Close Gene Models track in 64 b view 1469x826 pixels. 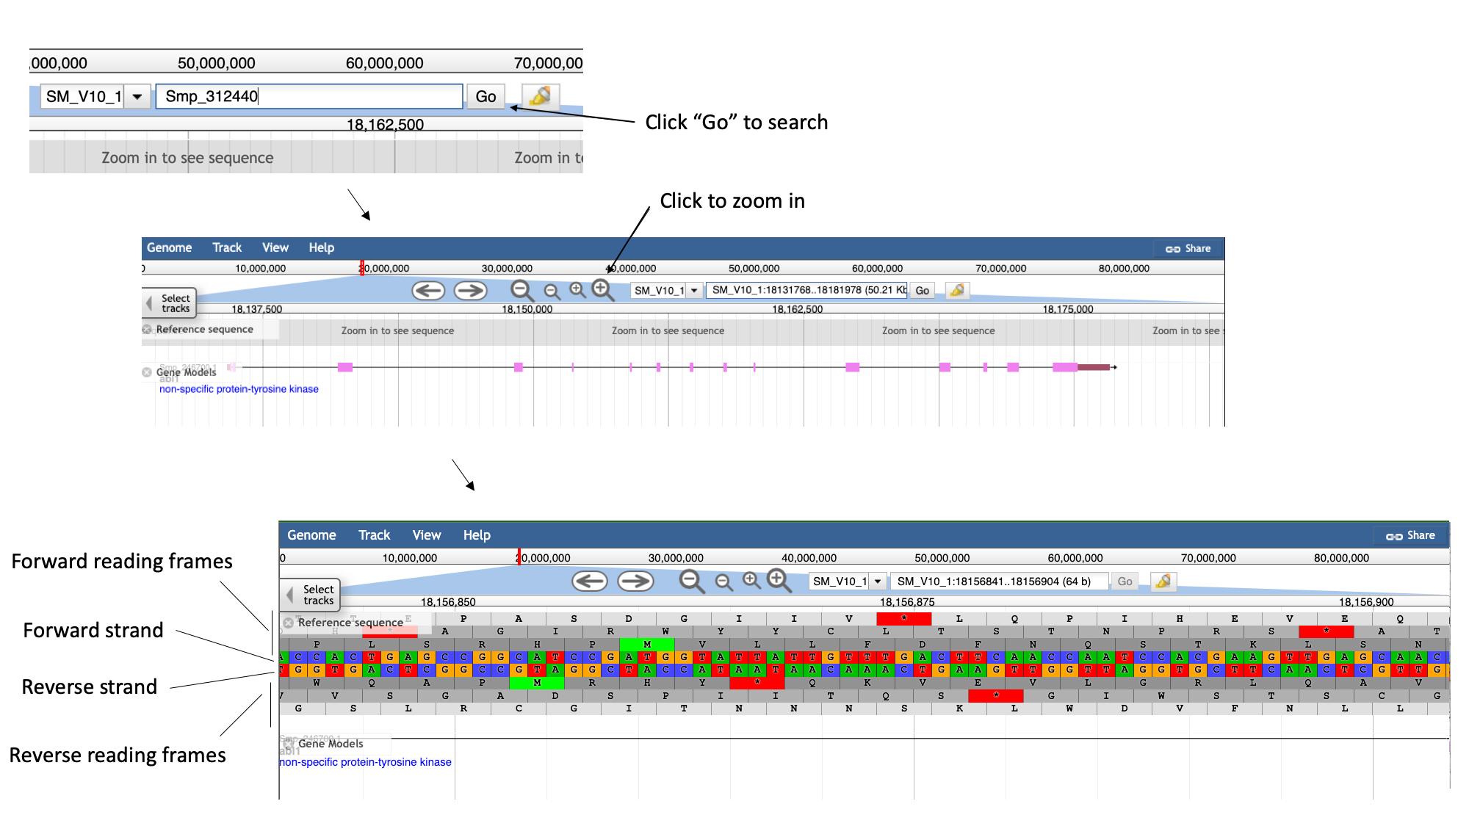[x=289, y=743]
